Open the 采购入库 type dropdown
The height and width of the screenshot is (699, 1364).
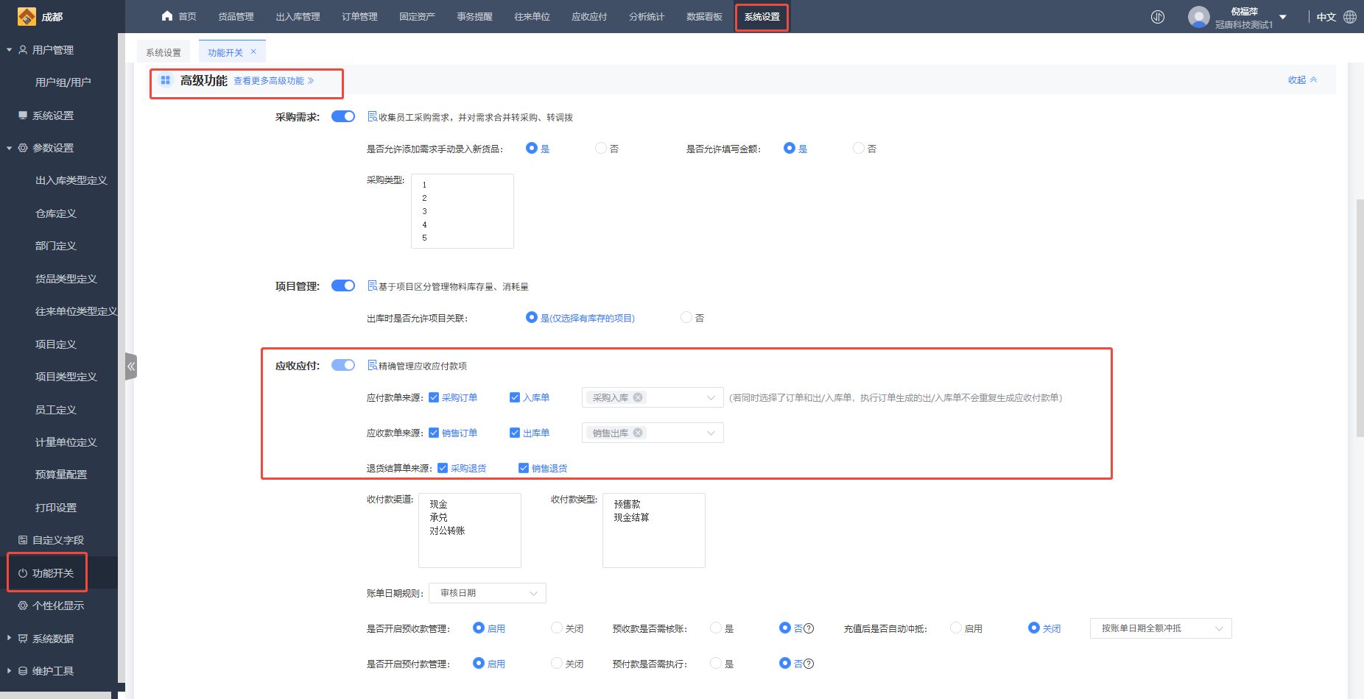[653, 397]
